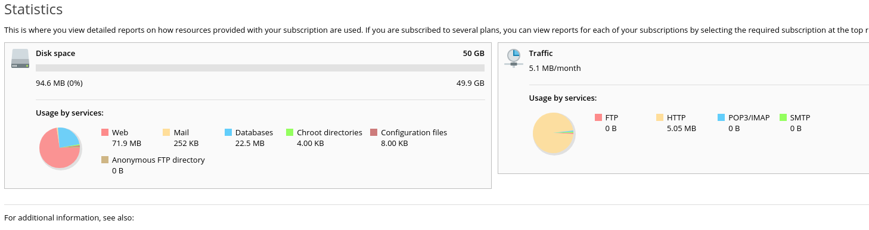
Task: Click the traffic usage pie chart
Action: [553, 134]
